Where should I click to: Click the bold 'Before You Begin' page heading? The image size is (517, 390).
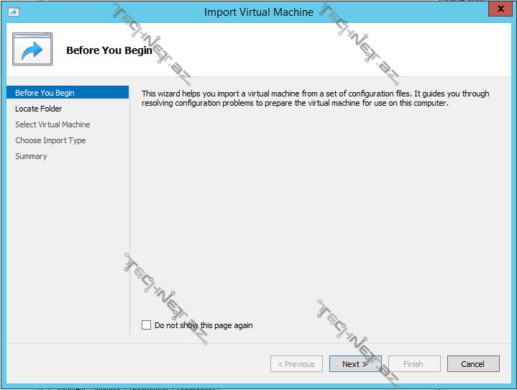[109, 50]
